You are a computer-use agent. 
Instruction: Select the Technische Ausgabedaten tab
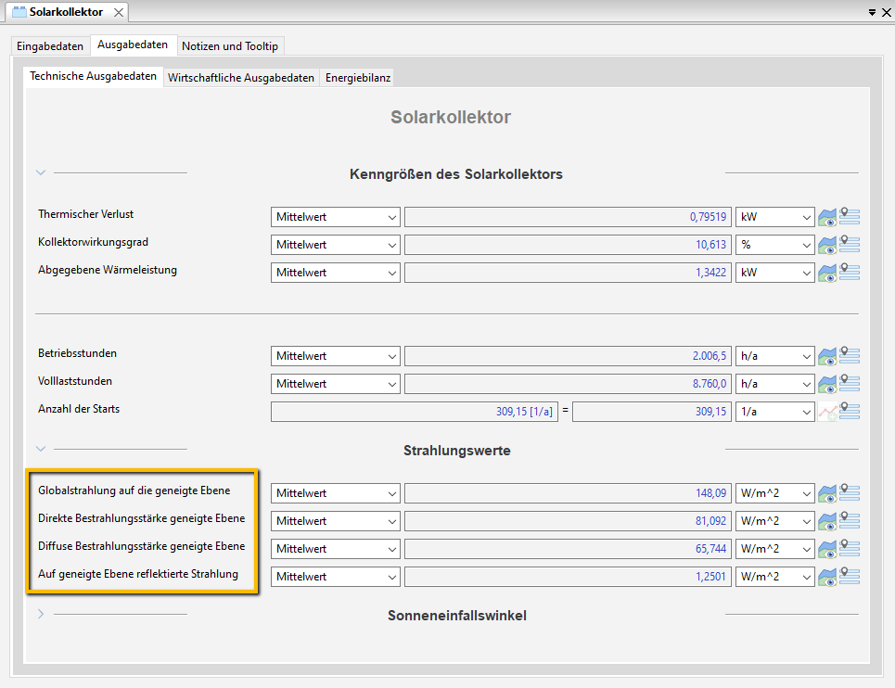coord(93,76)
